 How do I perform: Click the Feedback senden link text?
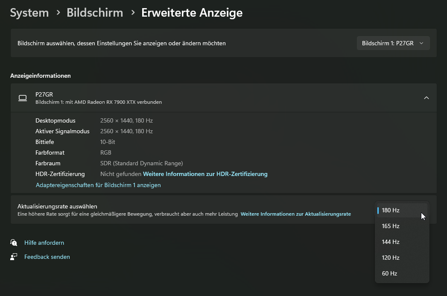click(47, 257)
